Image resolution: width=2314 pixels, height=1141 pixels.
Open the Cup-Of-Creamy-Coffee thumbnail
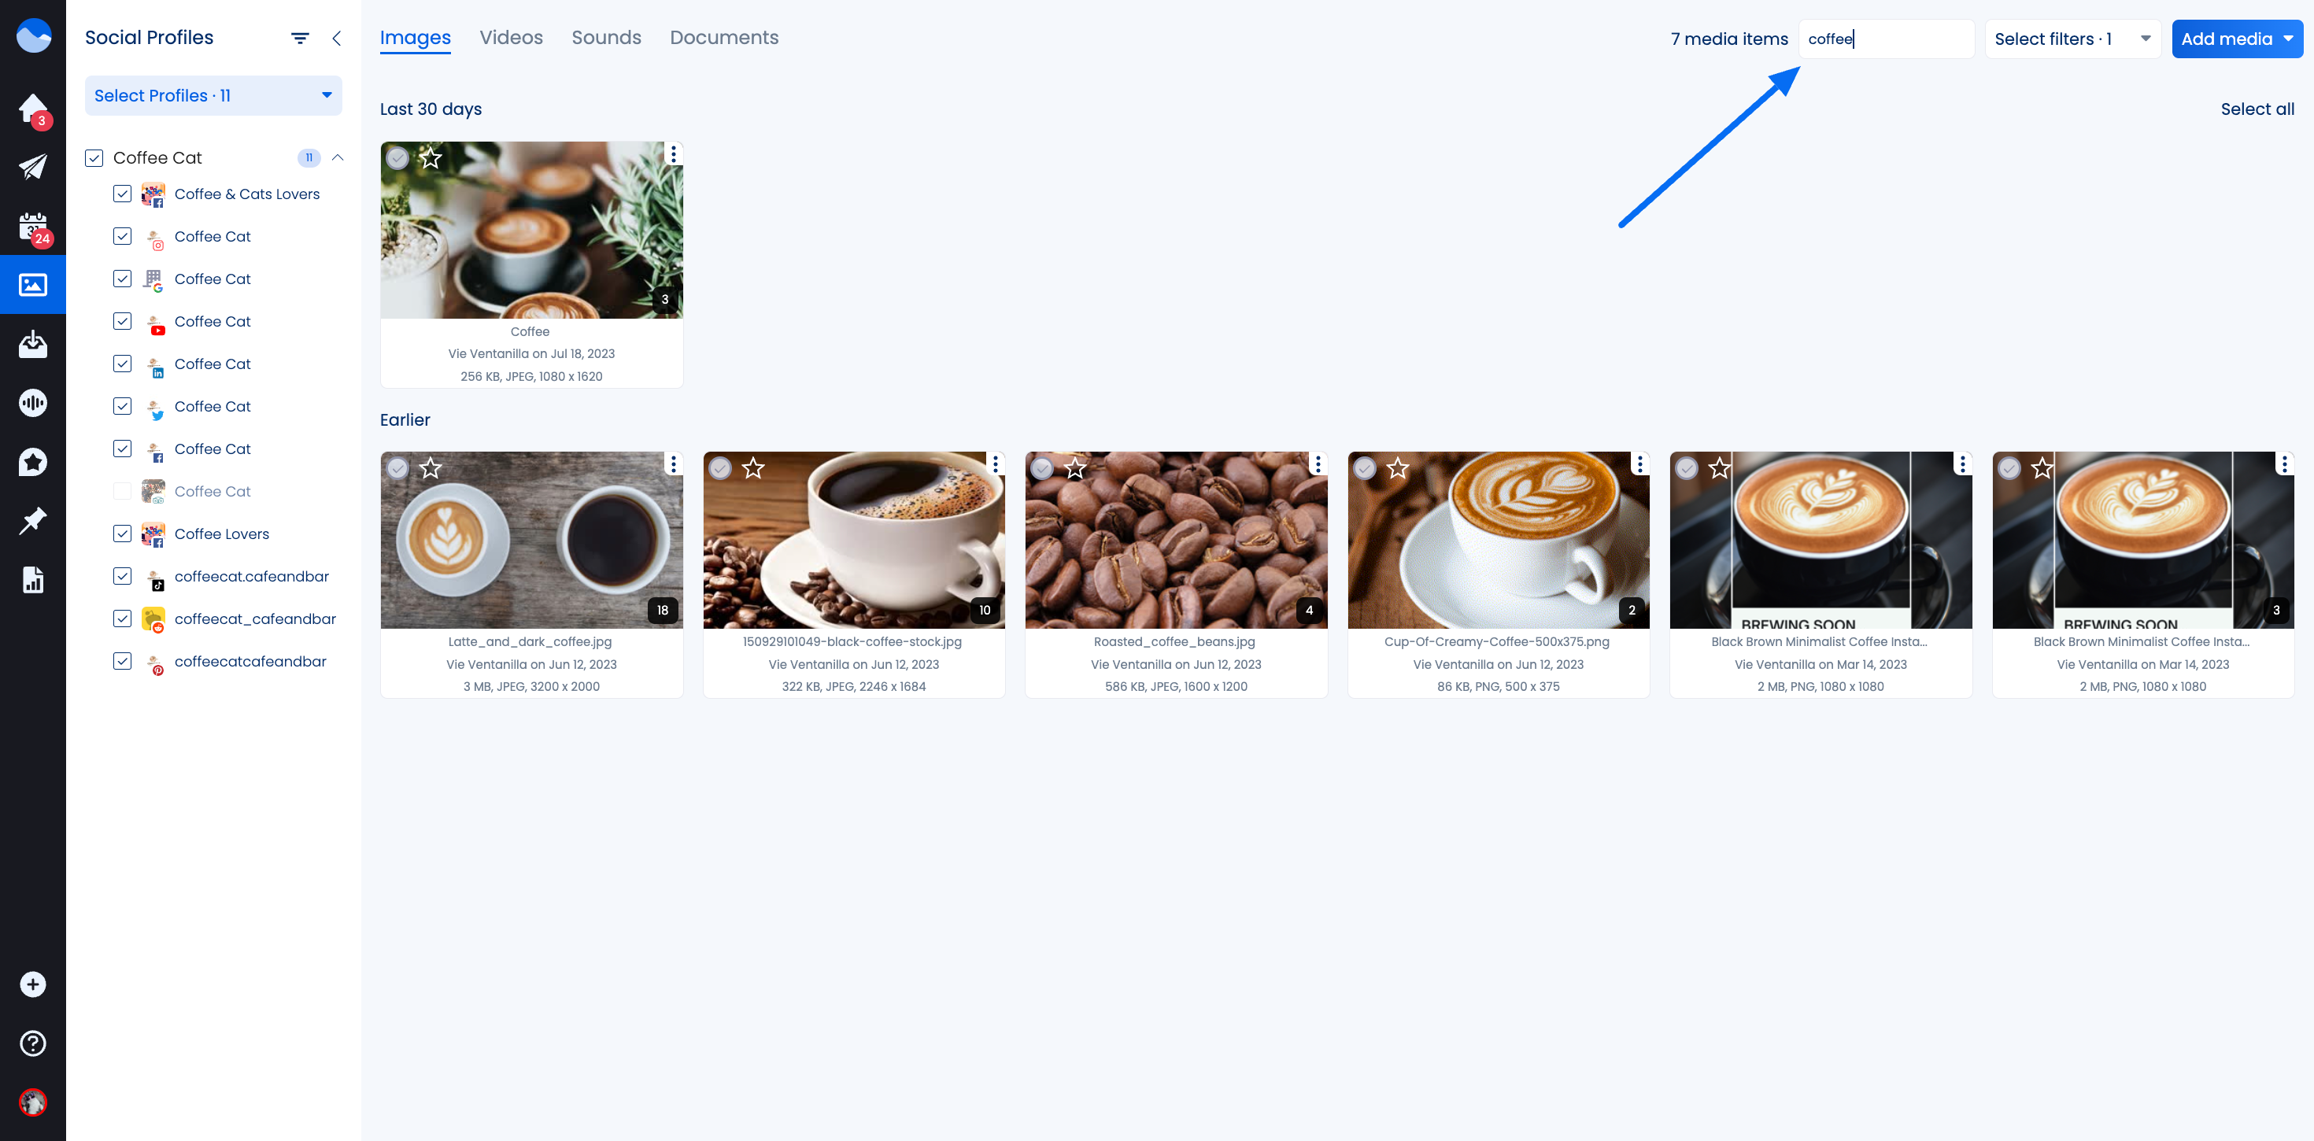1499,540
